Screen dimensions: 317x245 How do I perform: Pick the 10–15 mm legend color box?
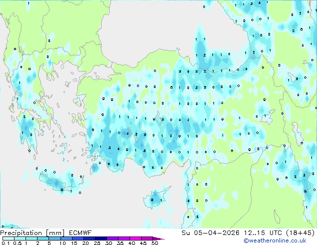pos(66,238)
